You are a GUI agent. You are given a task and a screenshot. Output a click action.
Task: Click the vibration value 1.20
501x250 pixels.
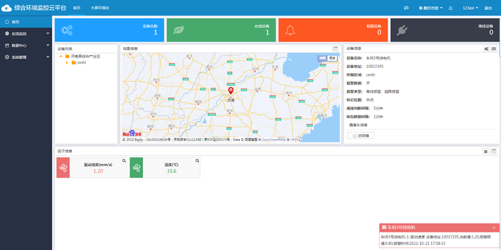pyautogui.click(x=98, y=171)
